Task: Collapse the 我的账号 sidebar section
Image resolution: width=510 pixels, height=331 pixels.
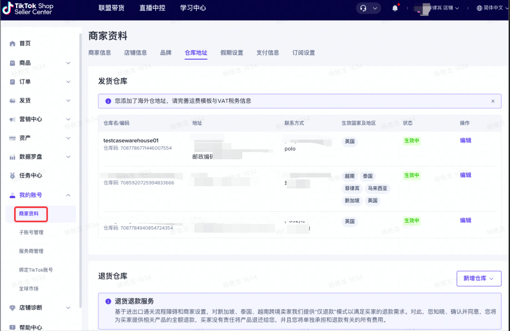Action: (68, 195)
